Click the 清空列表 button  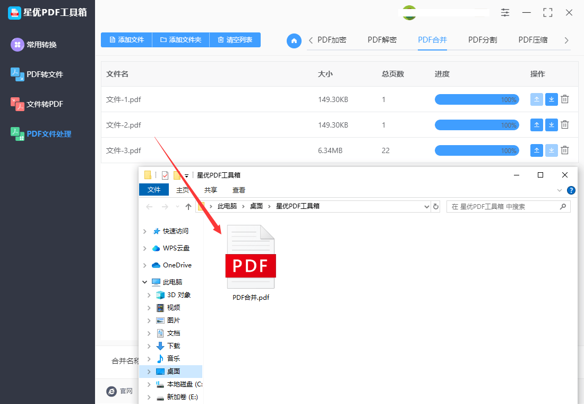click(x=235, y=40)
